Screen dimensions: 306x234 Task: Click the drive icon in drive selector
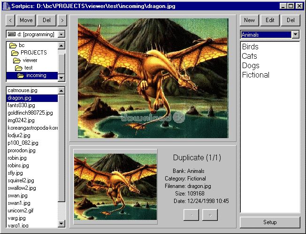[x=12, y=34]
